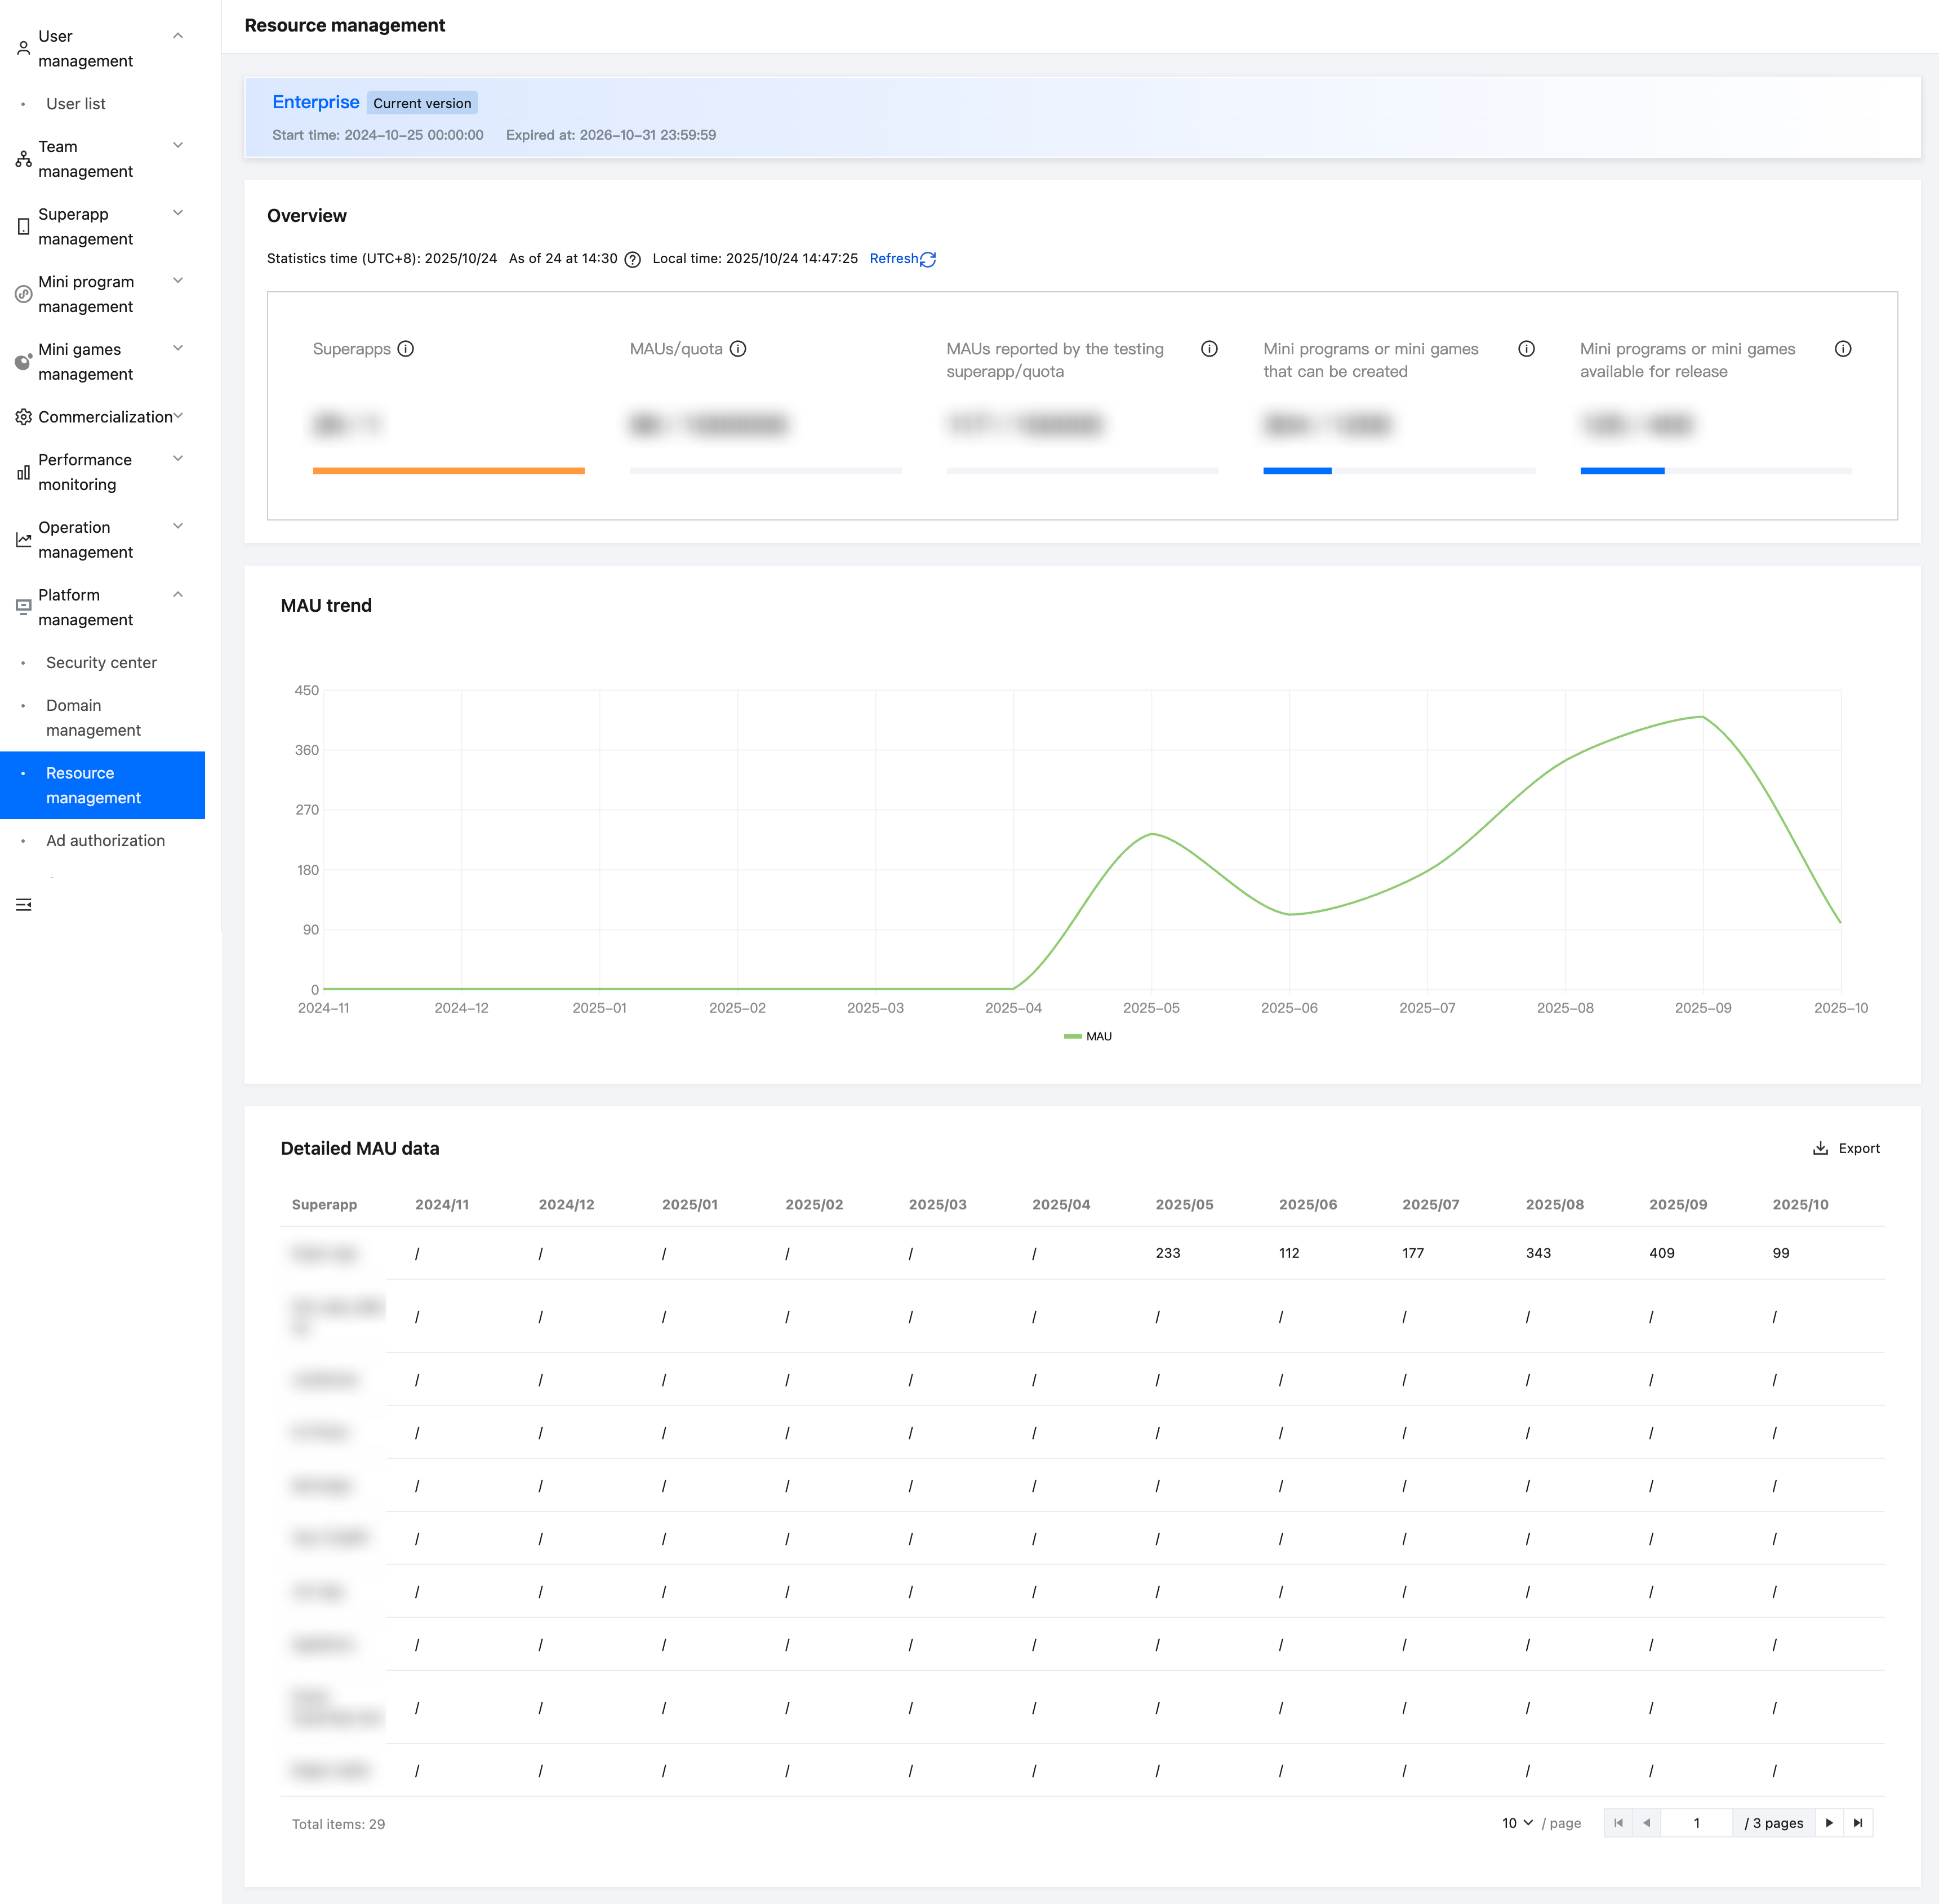Screen dimensions: 1939x1904
Task: Click the Export download button
Action: [x=1846, y=1148]
